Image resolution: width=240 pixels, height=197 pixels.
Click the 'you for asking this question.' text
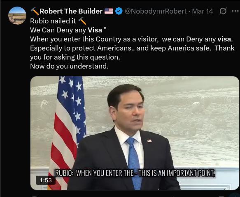[75, 57]
